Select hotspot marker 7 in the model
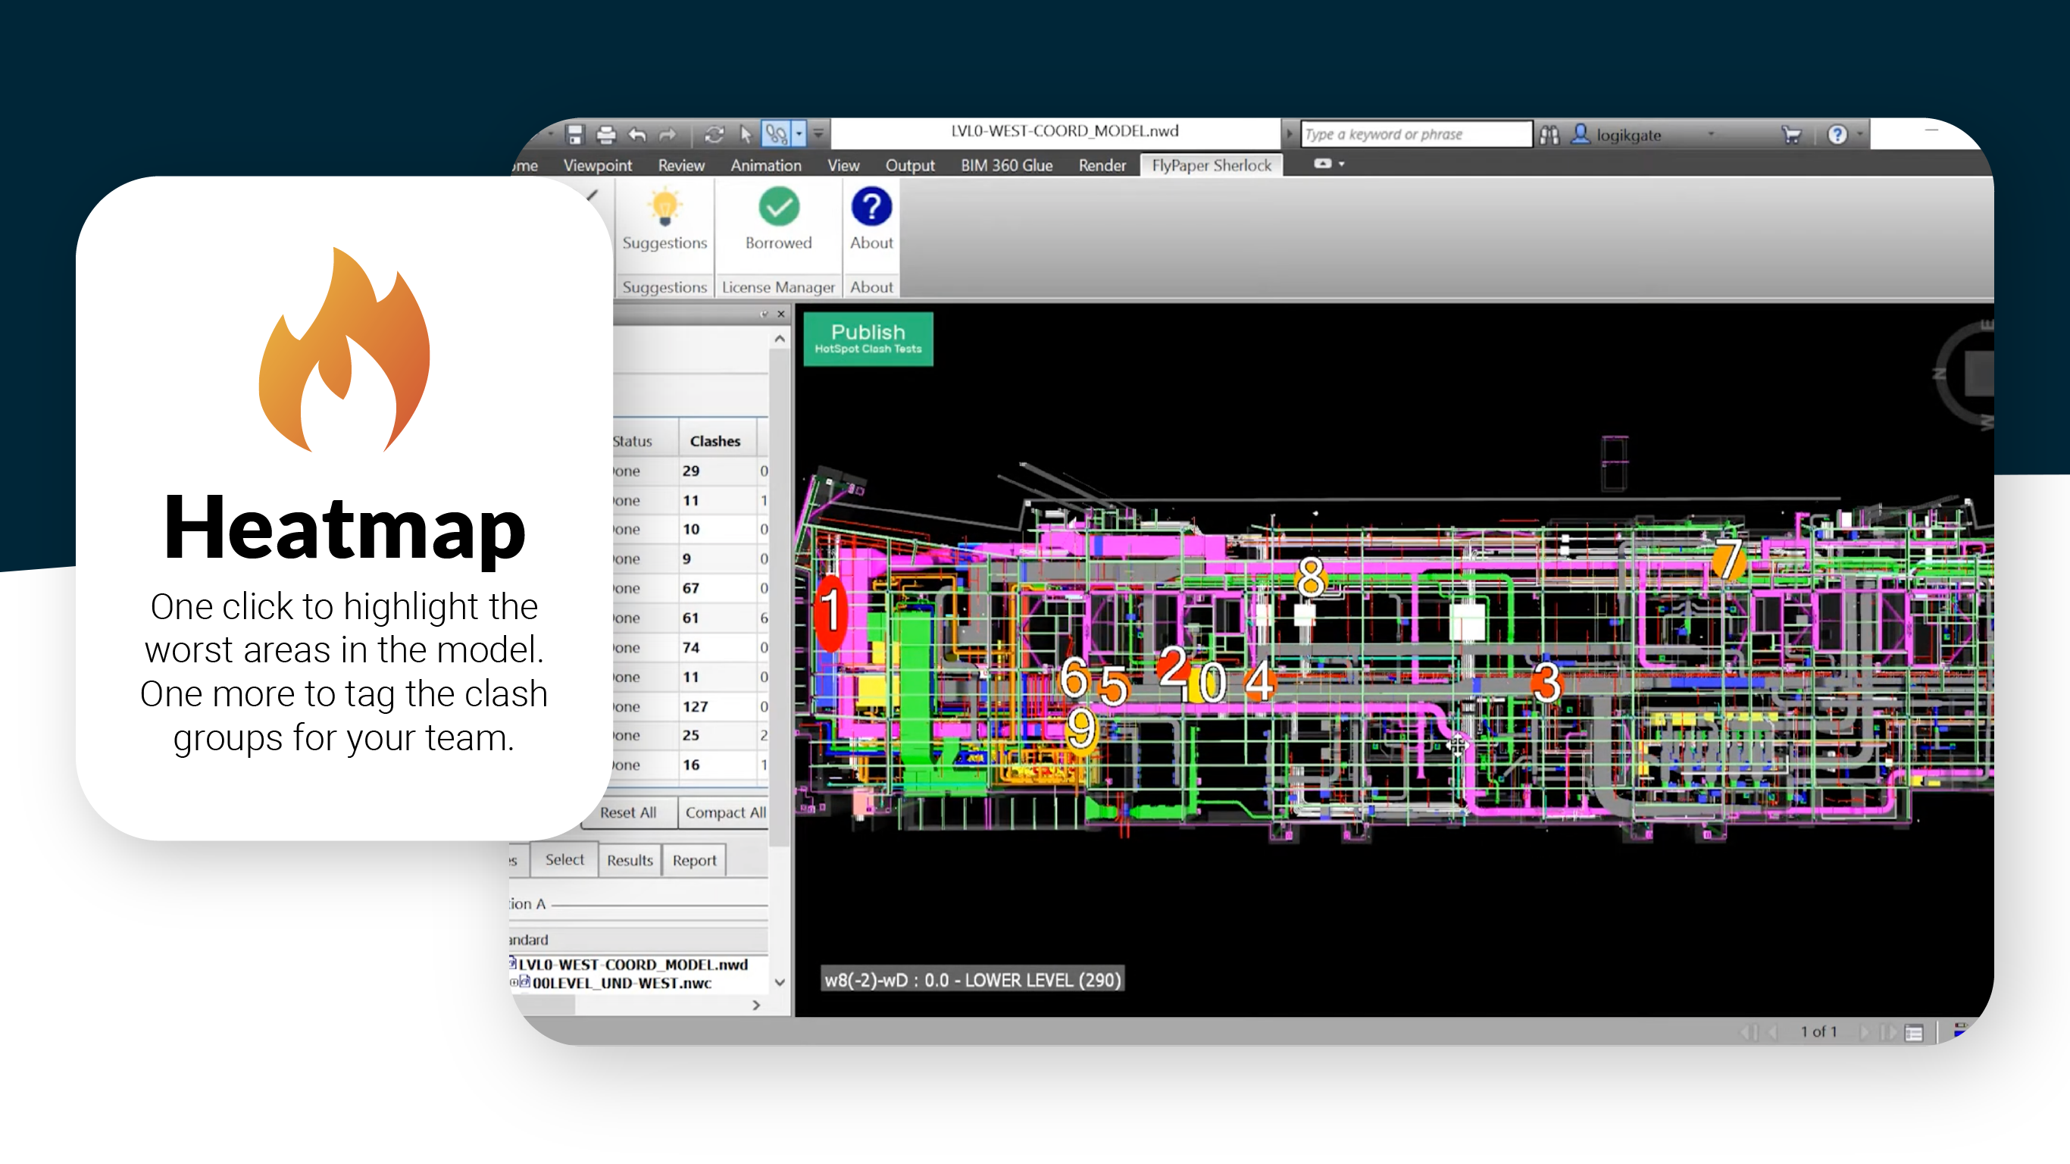 pyautogui.click(x=1728, y=559)
